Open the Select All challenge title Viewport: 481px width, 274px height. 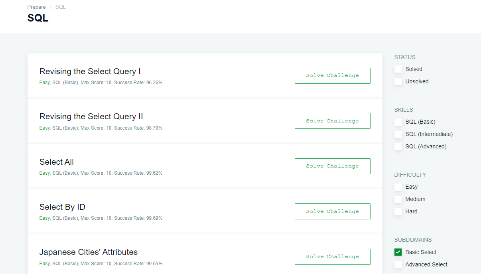tap(57, 162)
